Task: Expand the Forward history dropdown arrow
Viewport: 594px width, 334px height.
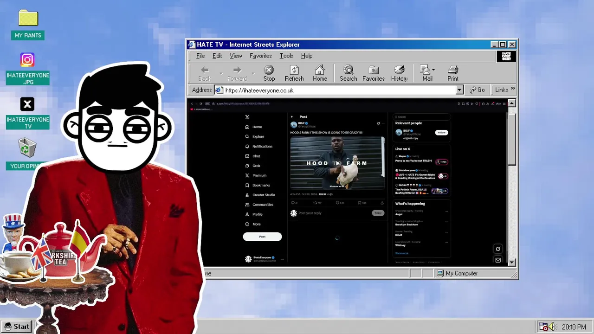Action: click(253, 73)
